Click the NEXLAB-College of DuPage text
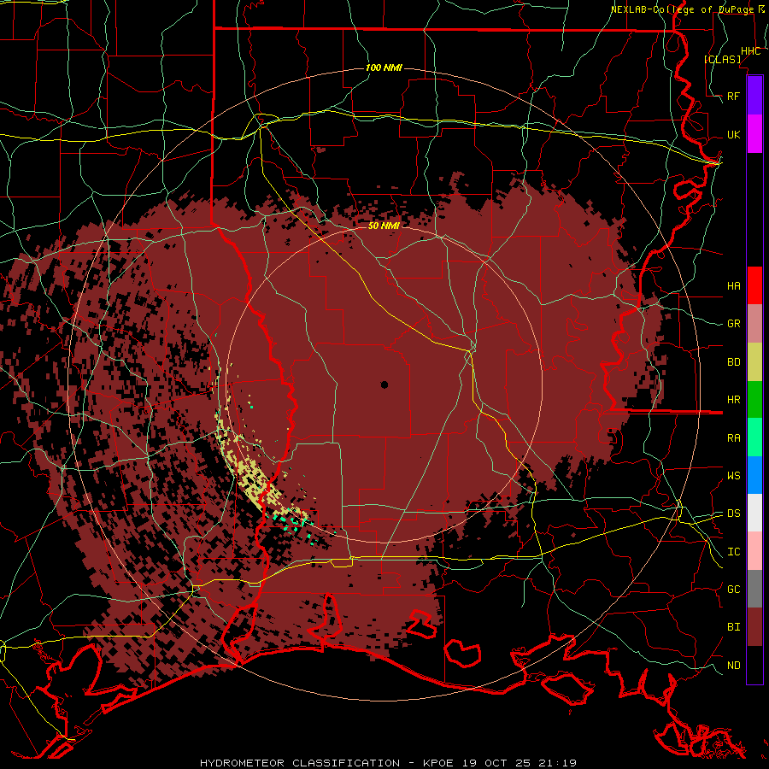Viewport: 769px width, 769px height. tap(684, 9)
